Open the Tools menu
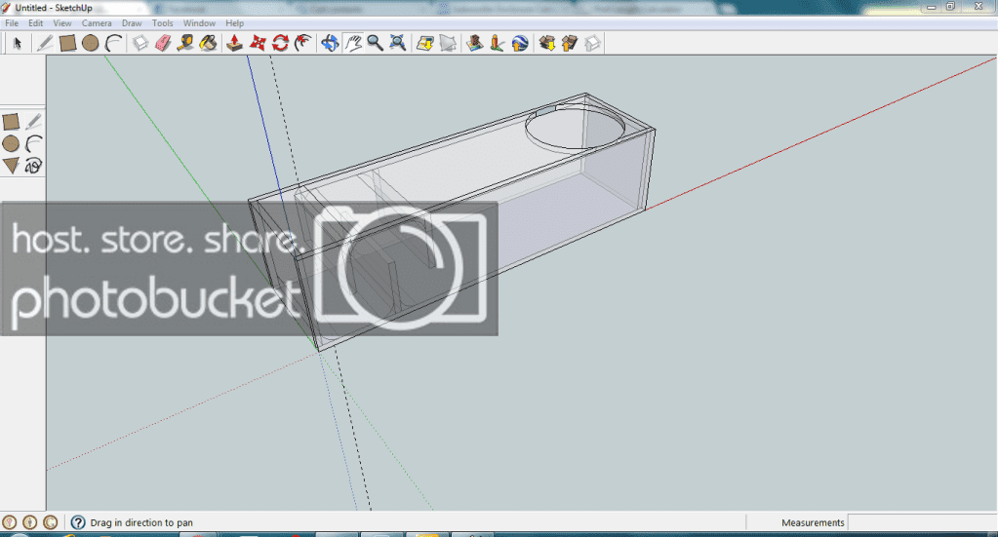Image resolution: width=998 pixels, height=537 pixels. (x=162, y=22)
